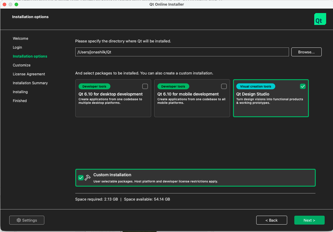Click the installation directory path field
Image resolution: width=333 pixels, height=232 pixels.
pyautogui.click(x=182, y=52)
